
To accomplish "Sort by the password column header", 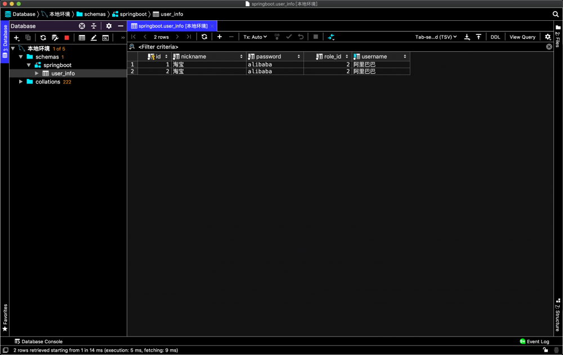I will 275,56.
